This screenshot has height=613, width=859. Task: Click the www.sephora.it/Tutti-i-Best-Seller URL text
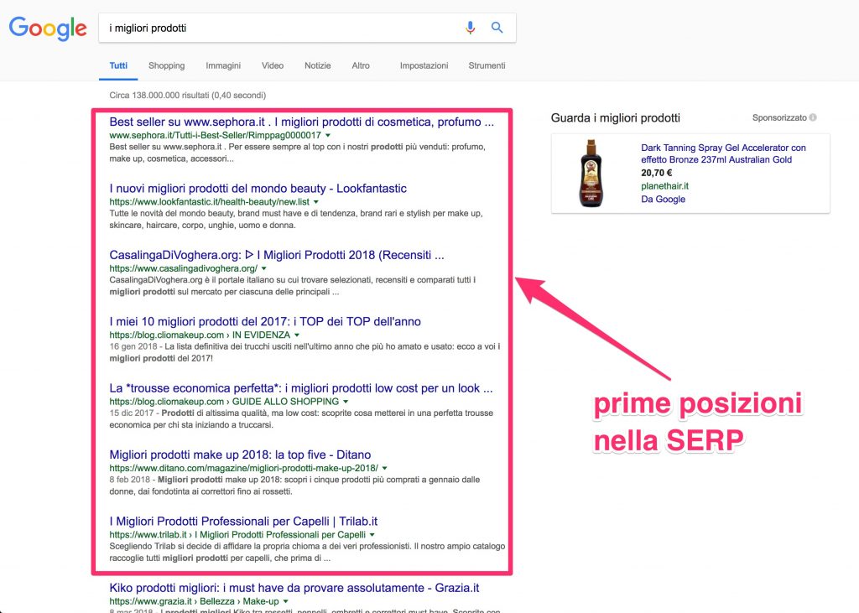pos(216,135)
